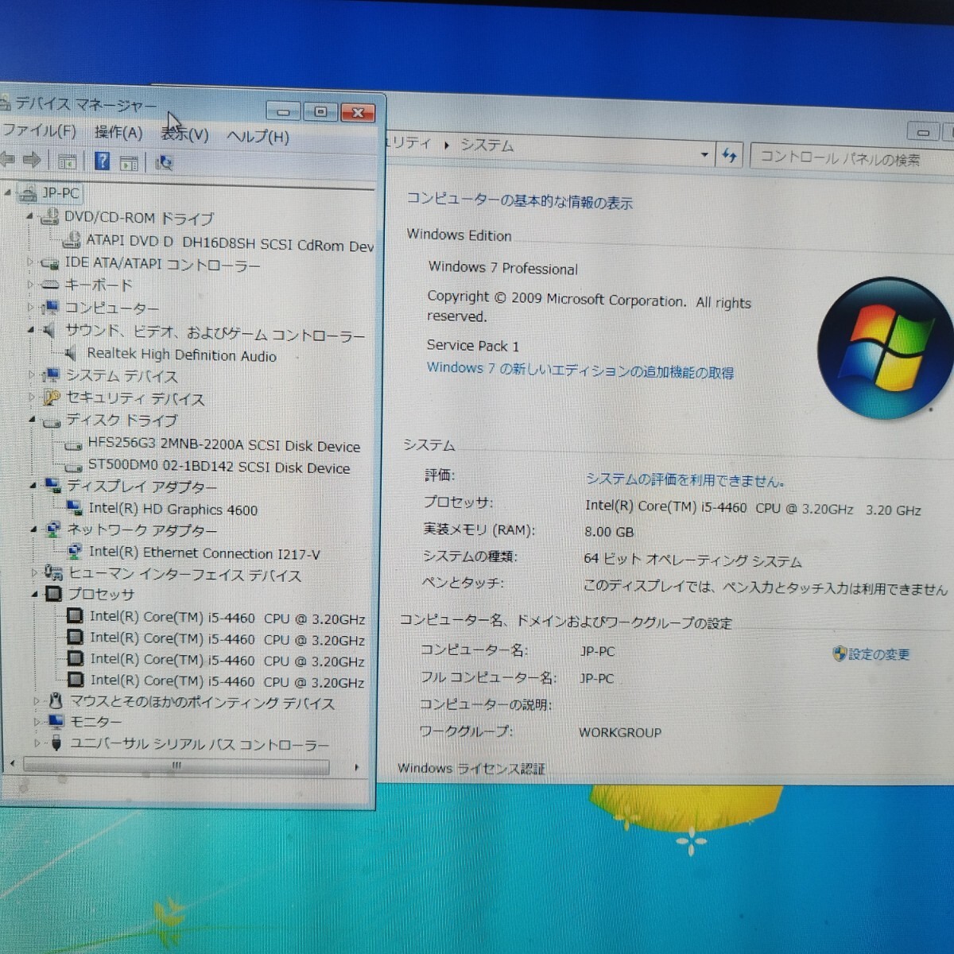The image size is (954, 954).
Task: Open the address bar dropdown arrow
Action: point(704,154)
